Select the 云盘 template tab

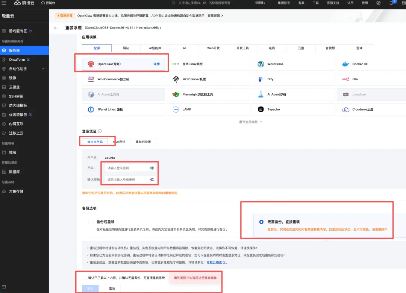301,48
